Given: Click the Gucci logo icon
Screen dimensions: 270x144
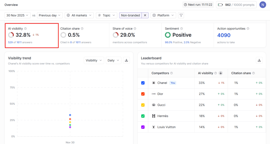Looking at the screenshot, I should [x=154, y=105].
